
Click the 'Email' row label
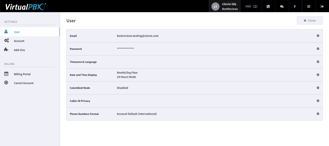point(73,36)
